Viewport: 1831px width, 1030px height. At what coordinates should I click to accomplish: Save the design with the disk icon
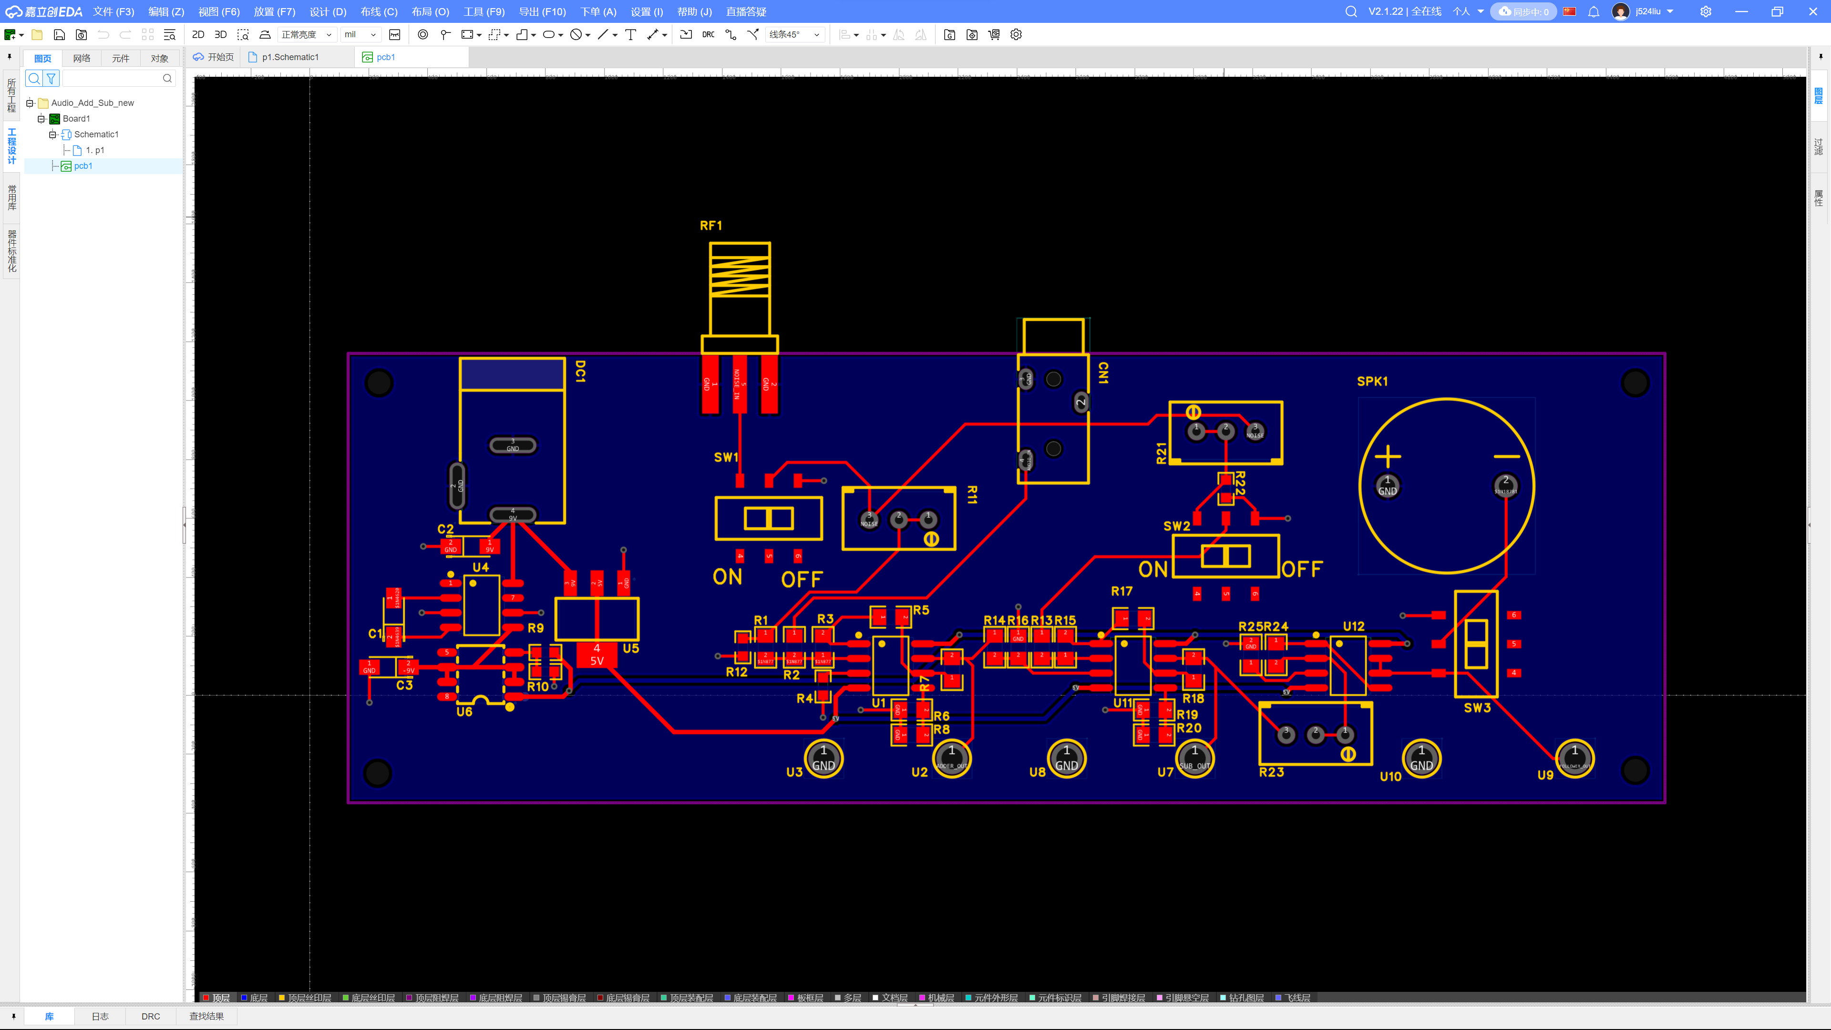point(60,35)
